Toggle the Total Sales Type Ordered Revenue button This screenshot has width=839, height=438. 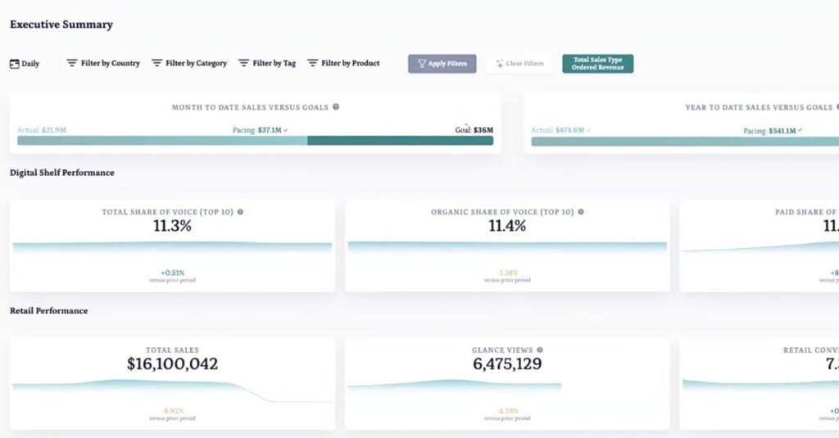coord(597,64)
